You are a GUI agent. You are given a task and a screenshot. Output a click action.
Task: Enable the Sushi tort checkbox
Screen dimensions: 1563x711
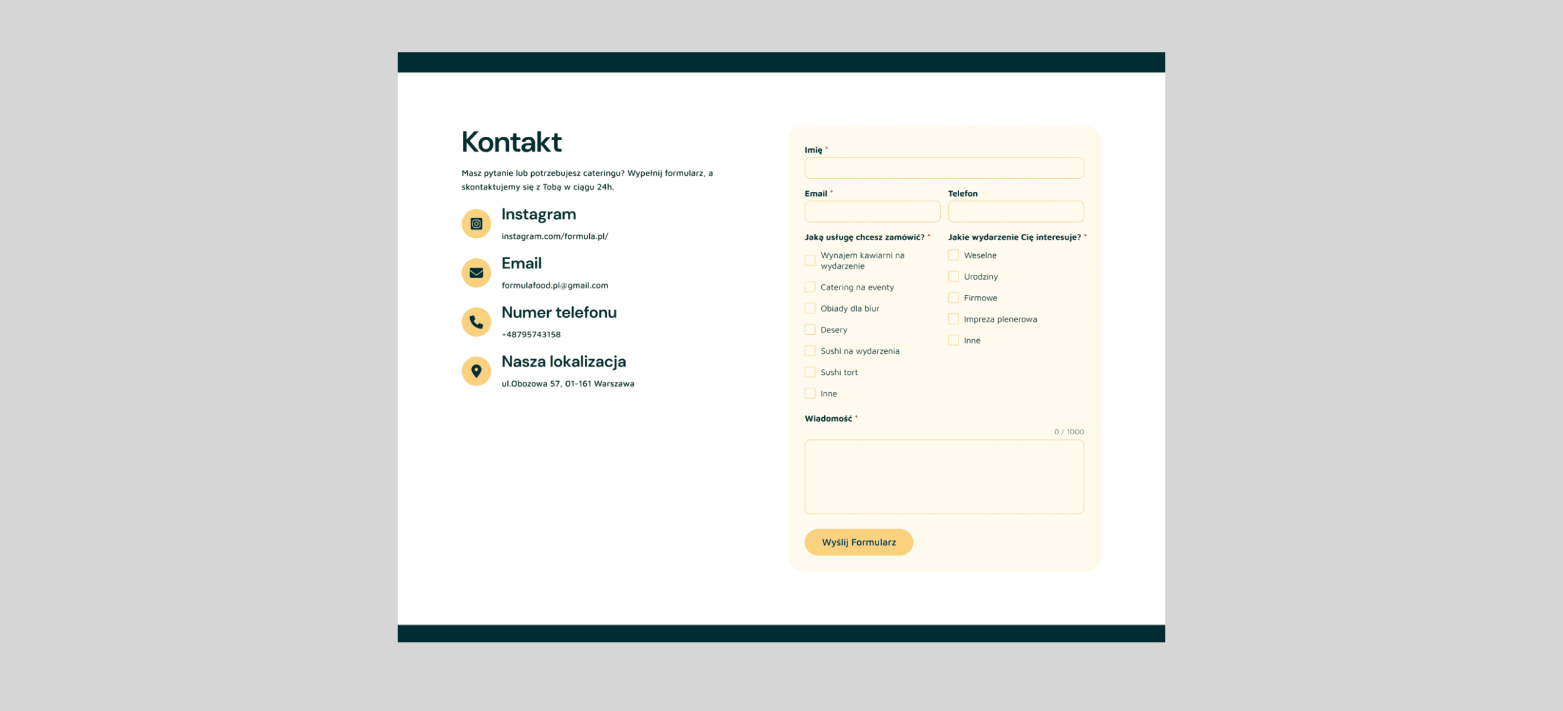click(x=810, y=372)
